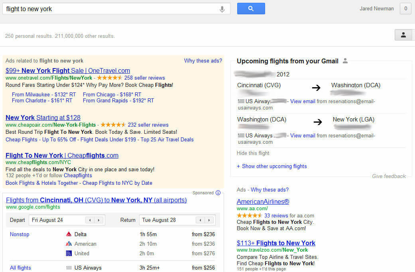This screenshot has width=415, height=272.
Task: Open Cheap Flights - Up To 65% Off link
Action: click(x=41, y=139)
